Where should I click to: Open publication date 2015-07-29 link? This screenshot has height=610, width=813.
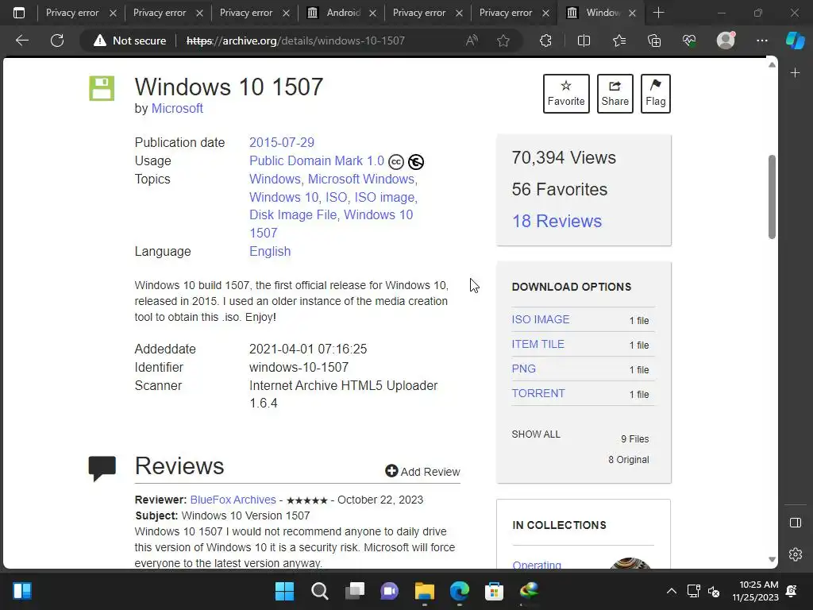pos(282,143)
